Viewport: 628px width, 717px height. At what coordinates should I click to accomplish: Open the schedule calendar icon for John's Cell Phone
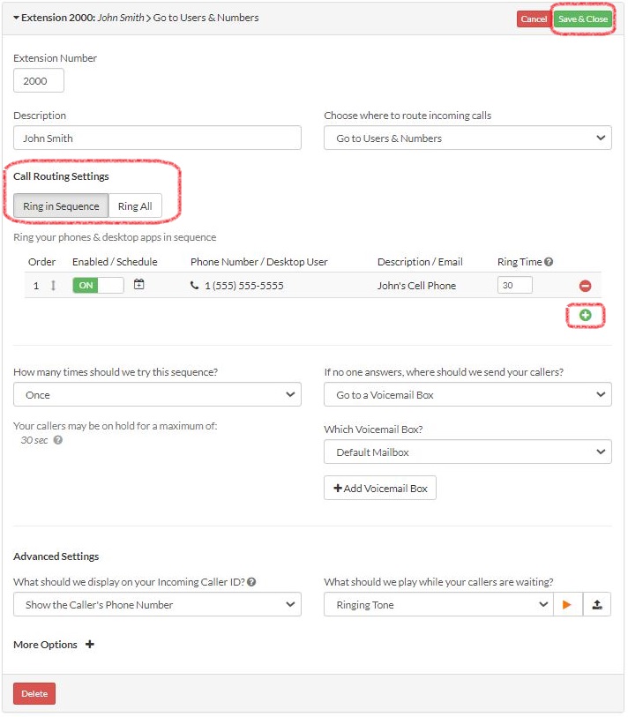137,285
